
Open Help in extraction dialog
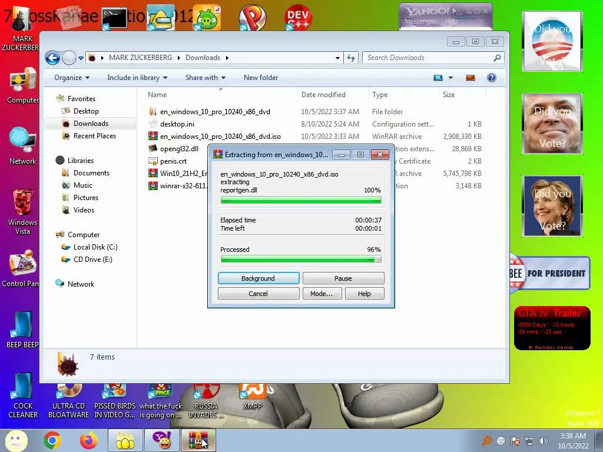[364, 293]
